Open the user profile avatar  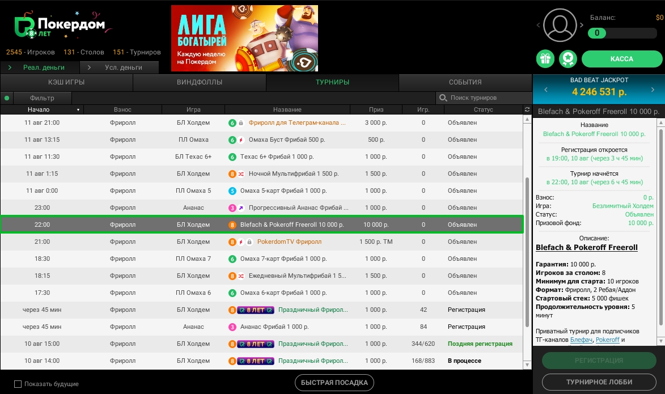[560, 25]
